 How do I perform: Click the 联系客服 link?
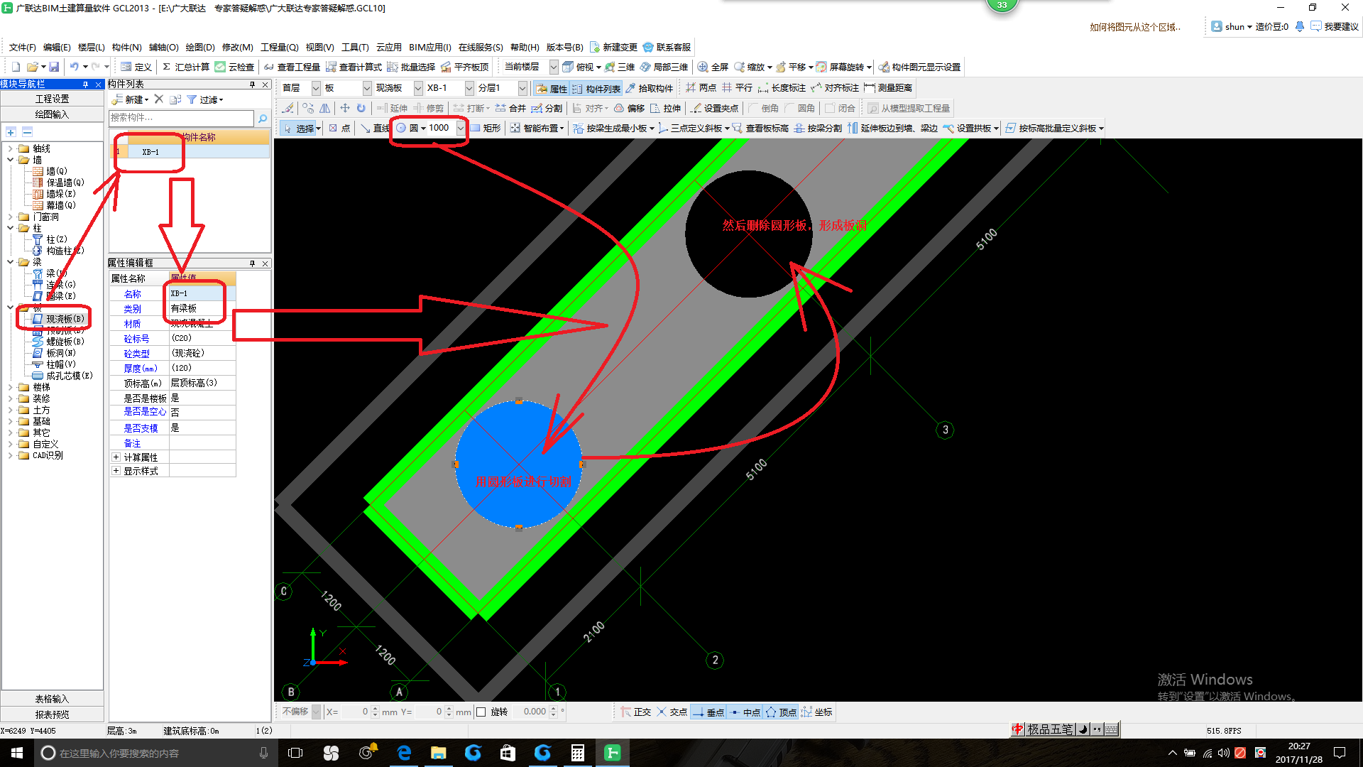[x=667, y=47]
